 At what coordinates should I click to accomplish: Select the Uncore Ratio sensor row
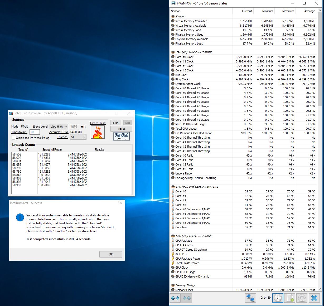pyautogui.click(x=243, y=173)
